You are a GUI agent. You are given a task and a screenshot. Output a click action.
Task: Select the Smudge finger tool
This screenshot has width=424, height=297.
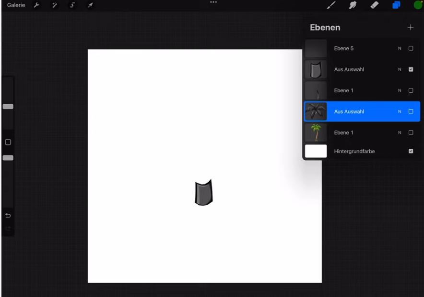coord(353,5)
